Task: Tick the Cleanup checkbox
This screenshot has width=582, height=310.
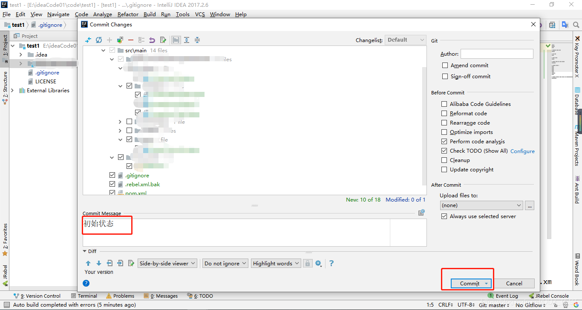Action: (444, 160)
